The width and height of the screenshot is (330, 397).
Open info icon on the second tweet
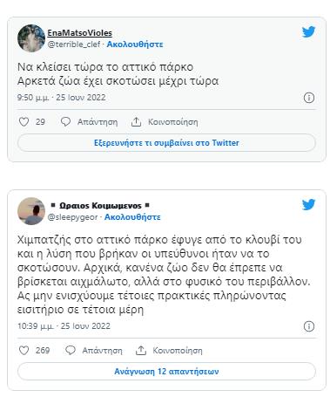point(309,326)
